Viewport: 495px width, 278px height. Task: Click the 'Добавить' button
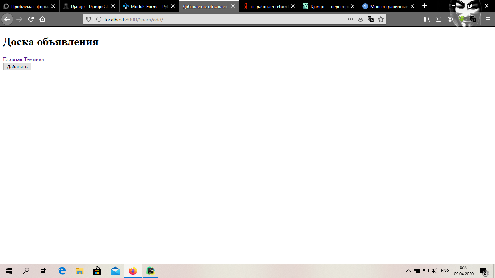[x=17, y=67]
